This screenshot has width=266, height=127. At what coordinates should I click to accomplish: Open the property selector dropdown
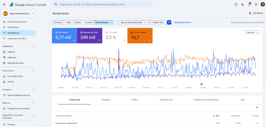tap(18, 14)
